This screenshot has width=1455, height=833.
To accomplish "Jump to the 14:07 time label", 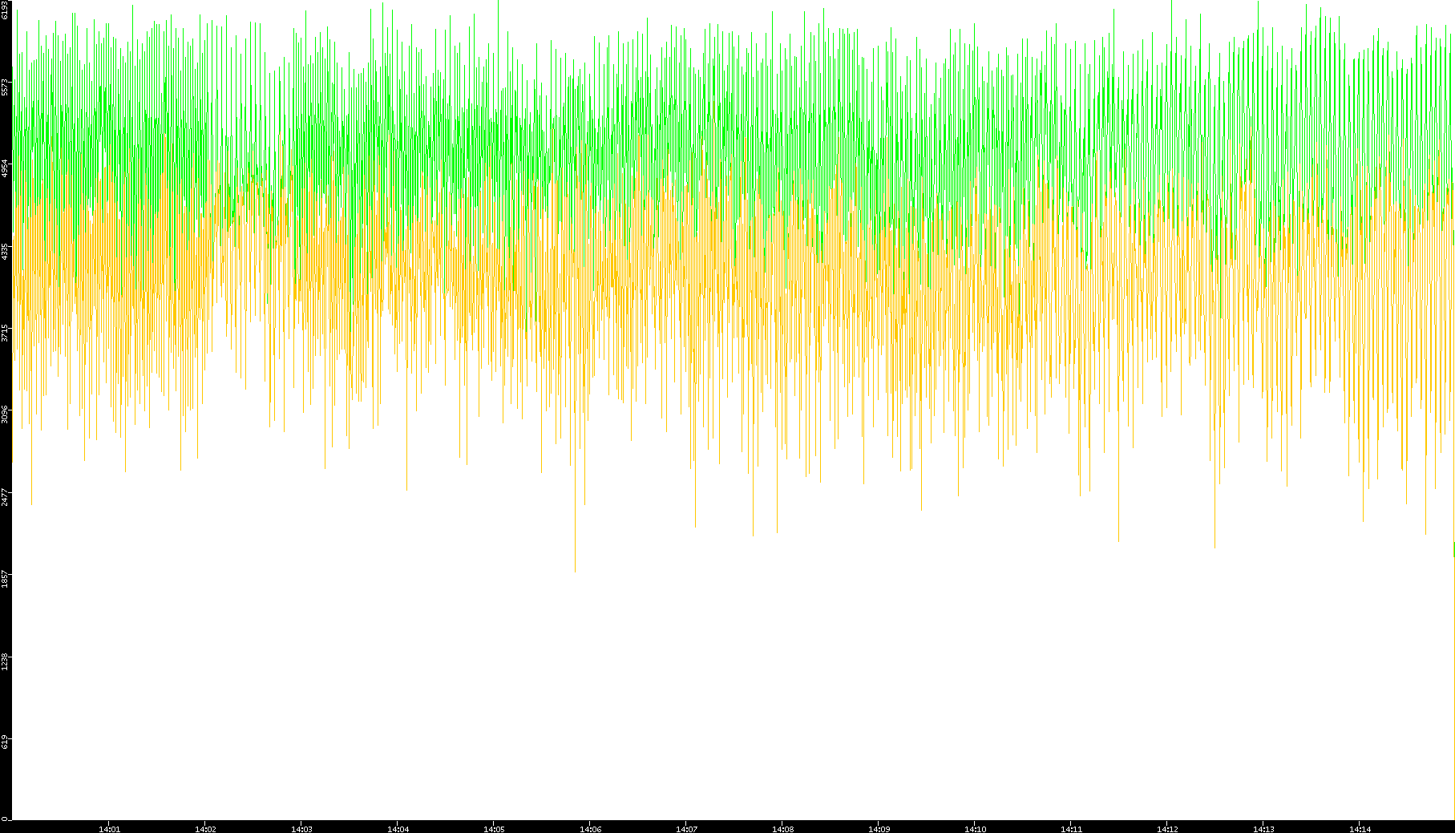I will click(686, 829).
